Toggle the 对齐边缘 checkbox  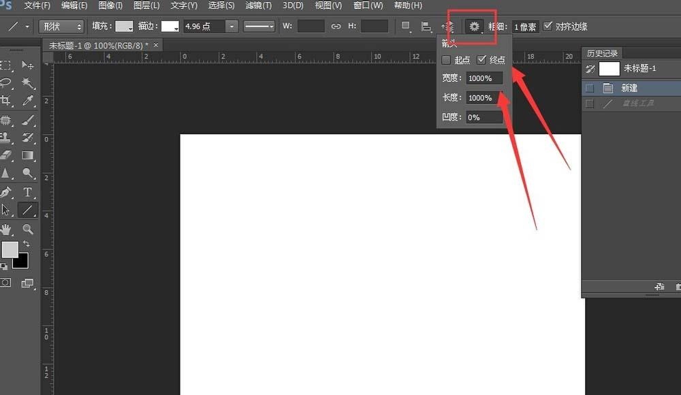[548, 27]
